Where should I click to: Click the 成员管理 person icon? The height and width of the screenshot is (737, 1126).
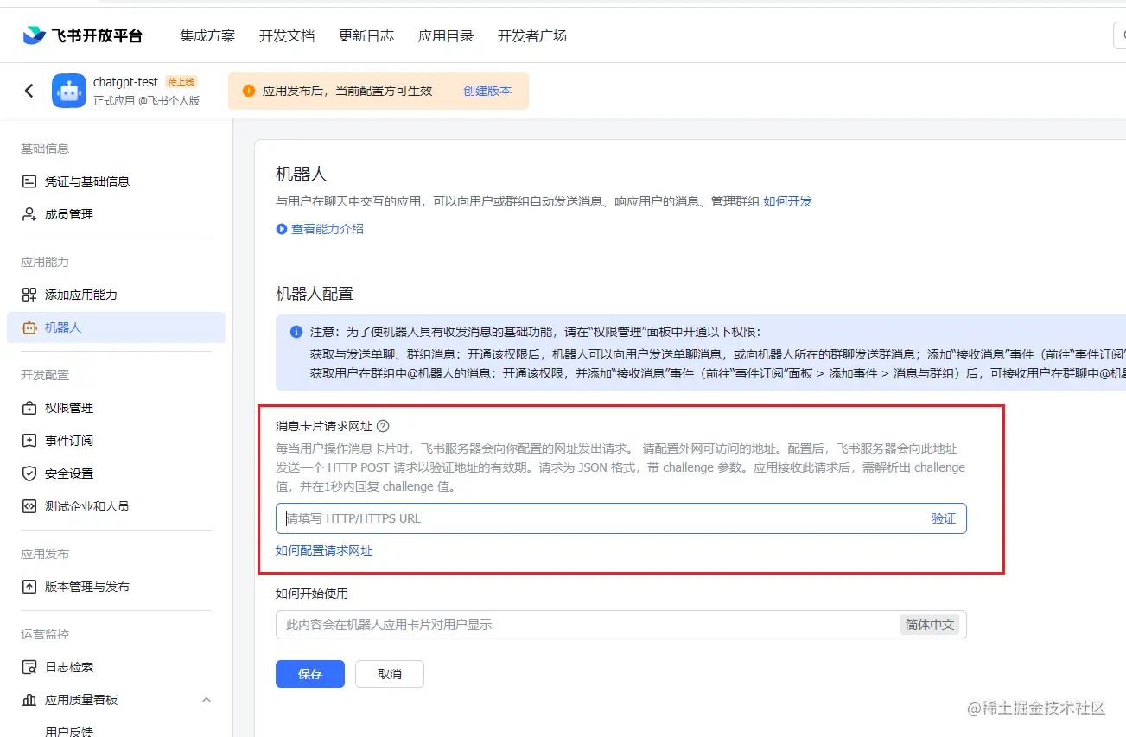click(x=29, y=214)
